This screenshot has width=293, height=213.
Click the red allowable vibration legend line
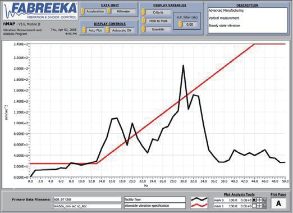[199, 206]
